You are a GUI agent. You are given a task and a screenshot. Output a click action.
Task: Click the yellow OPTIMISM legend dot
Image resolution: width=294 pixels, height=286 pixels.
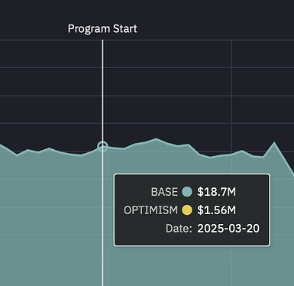click(187, 210)
